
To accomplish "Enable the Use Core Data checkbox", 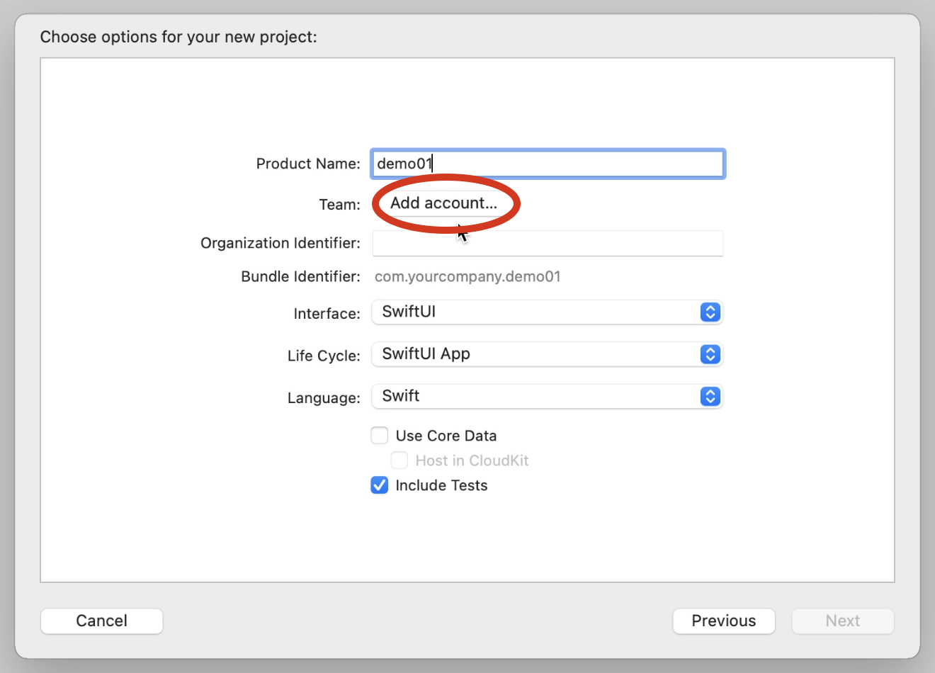I will point(380,436).
